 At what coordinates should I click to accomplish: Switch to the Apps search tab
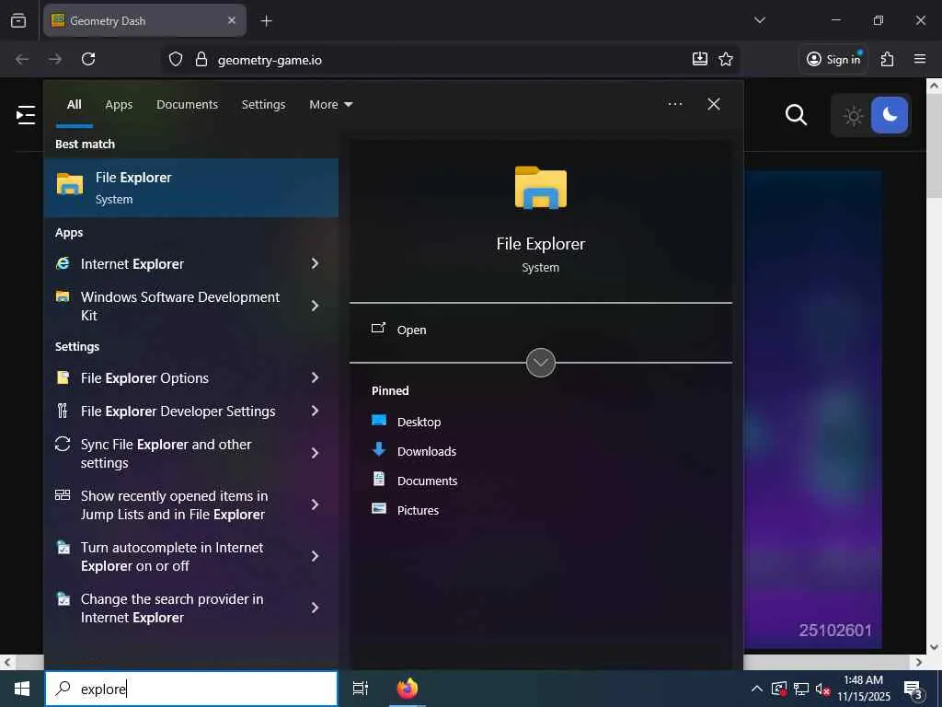(119, 105)
